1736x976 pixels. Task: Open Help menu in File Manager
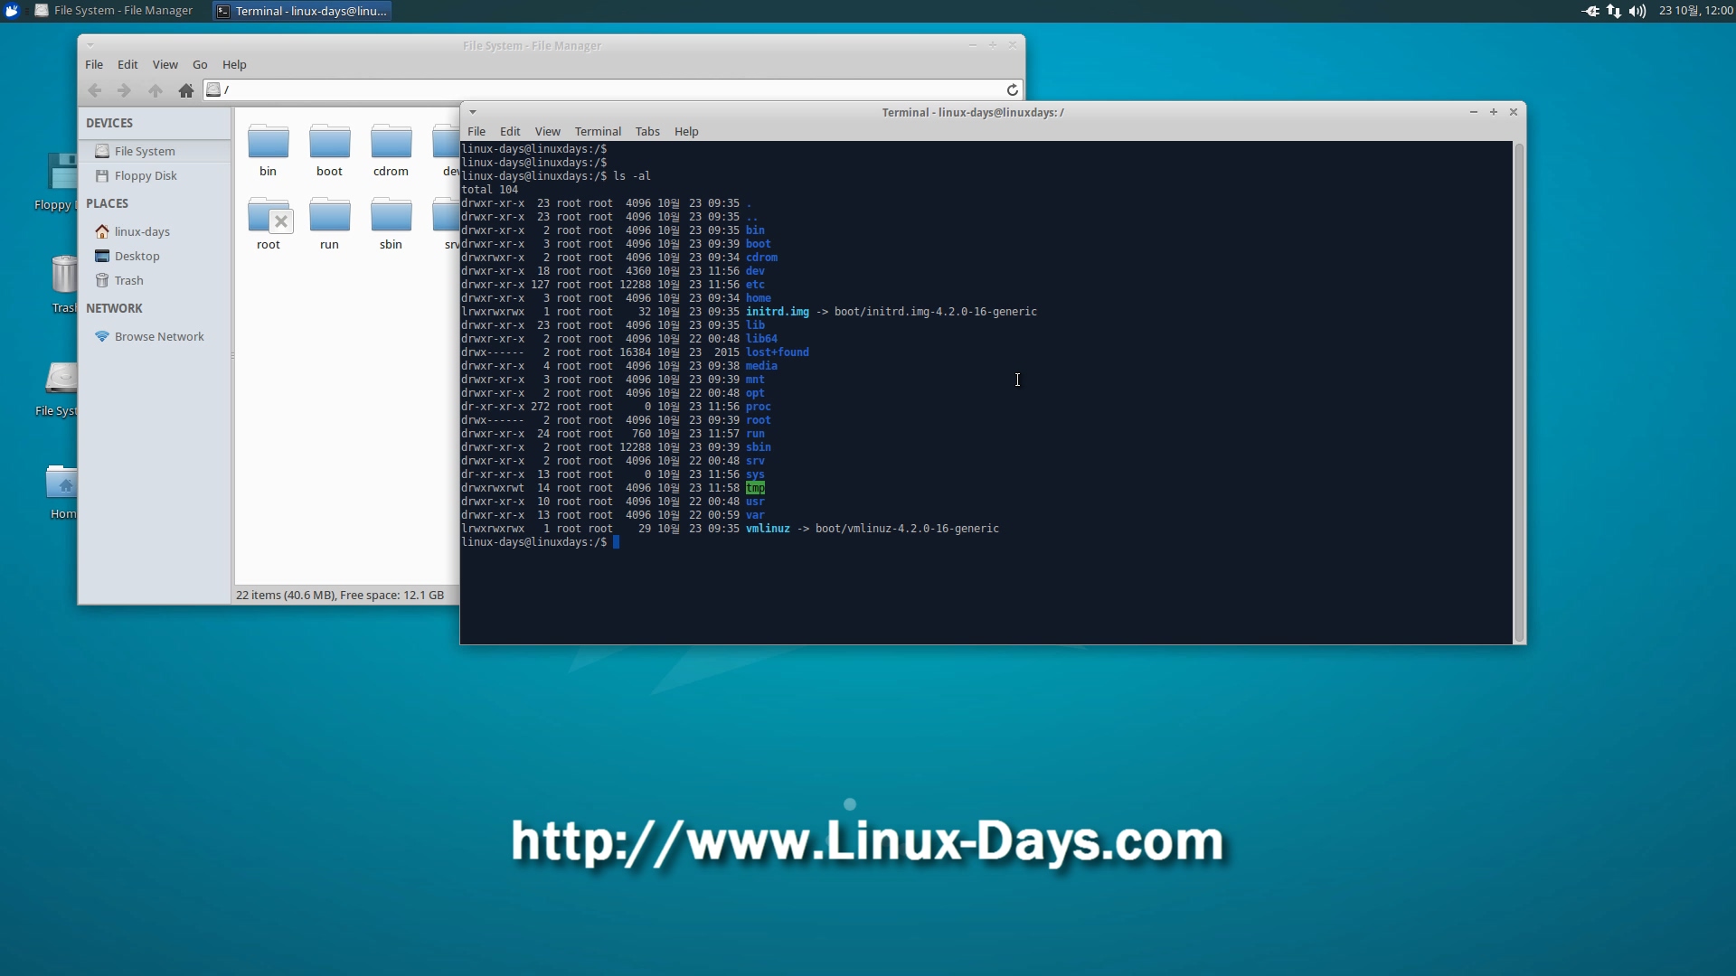[x=234, y=64]
